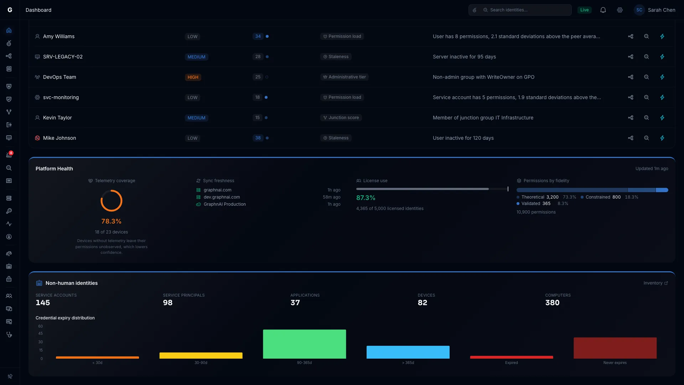Open the graph hierarchy icon in sidebar
684x385 pixels.
point(9,56)
